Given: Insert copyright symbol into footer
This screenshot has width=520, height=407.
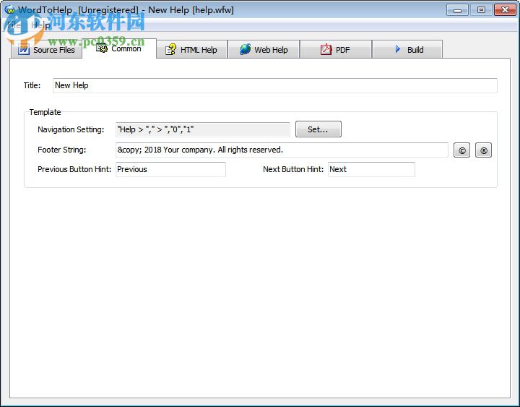Looking at the screenshot, I should 461,150.
